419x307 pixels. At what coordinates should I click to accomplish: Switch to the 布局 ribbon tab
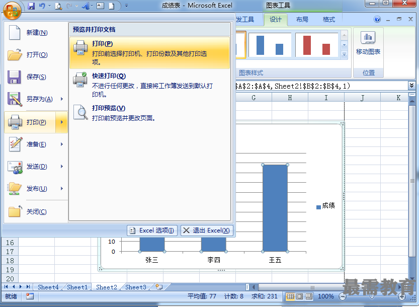point(302,20)
